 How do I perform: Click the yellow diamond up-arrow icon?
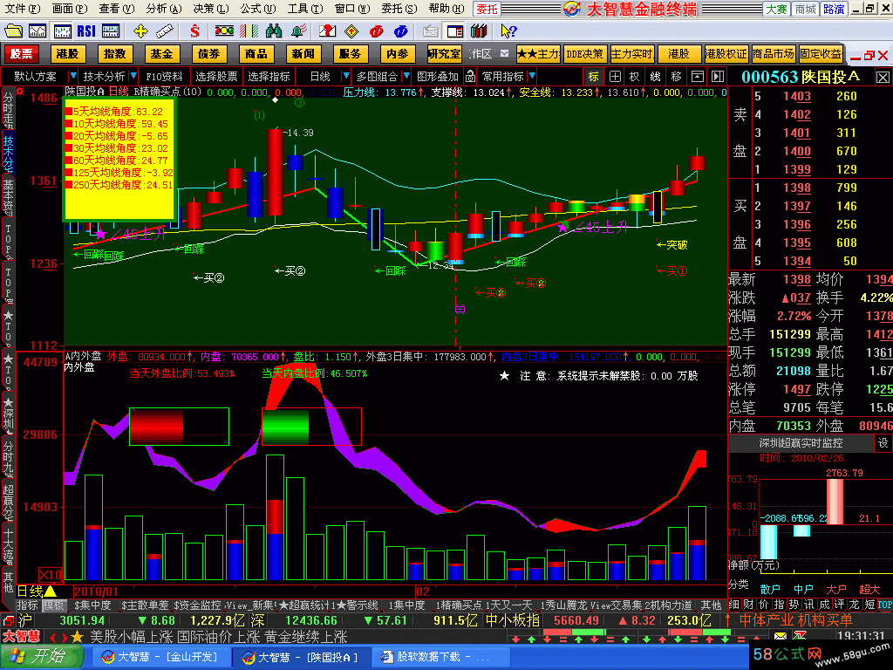coord(351,31)
